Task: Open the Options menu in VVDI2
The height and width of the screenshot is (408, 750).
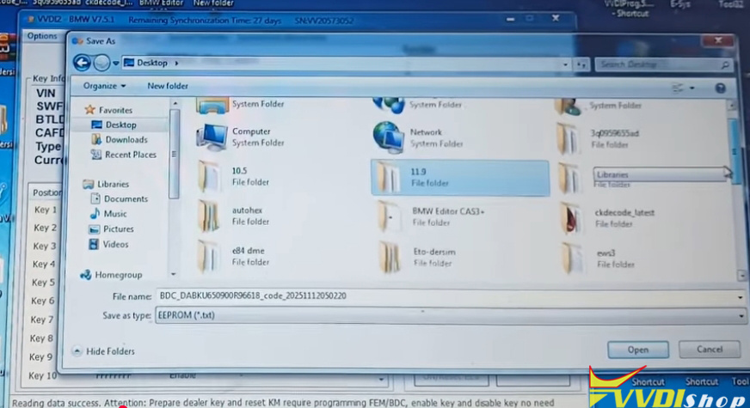Action: pos(41,36)
